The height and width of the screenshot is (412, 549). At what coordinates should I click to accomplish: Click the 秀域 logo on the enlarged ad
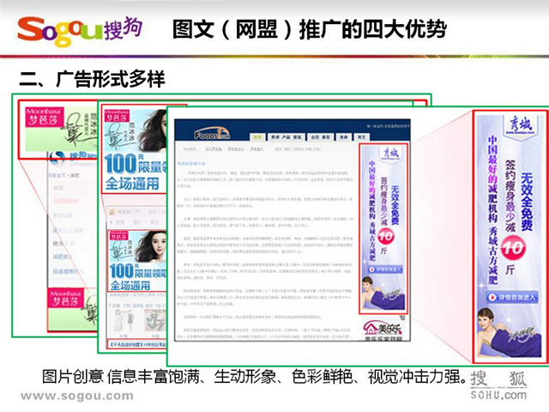point(521,125)
